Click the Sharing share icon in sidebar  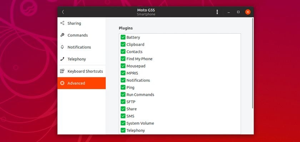[62, 23]
